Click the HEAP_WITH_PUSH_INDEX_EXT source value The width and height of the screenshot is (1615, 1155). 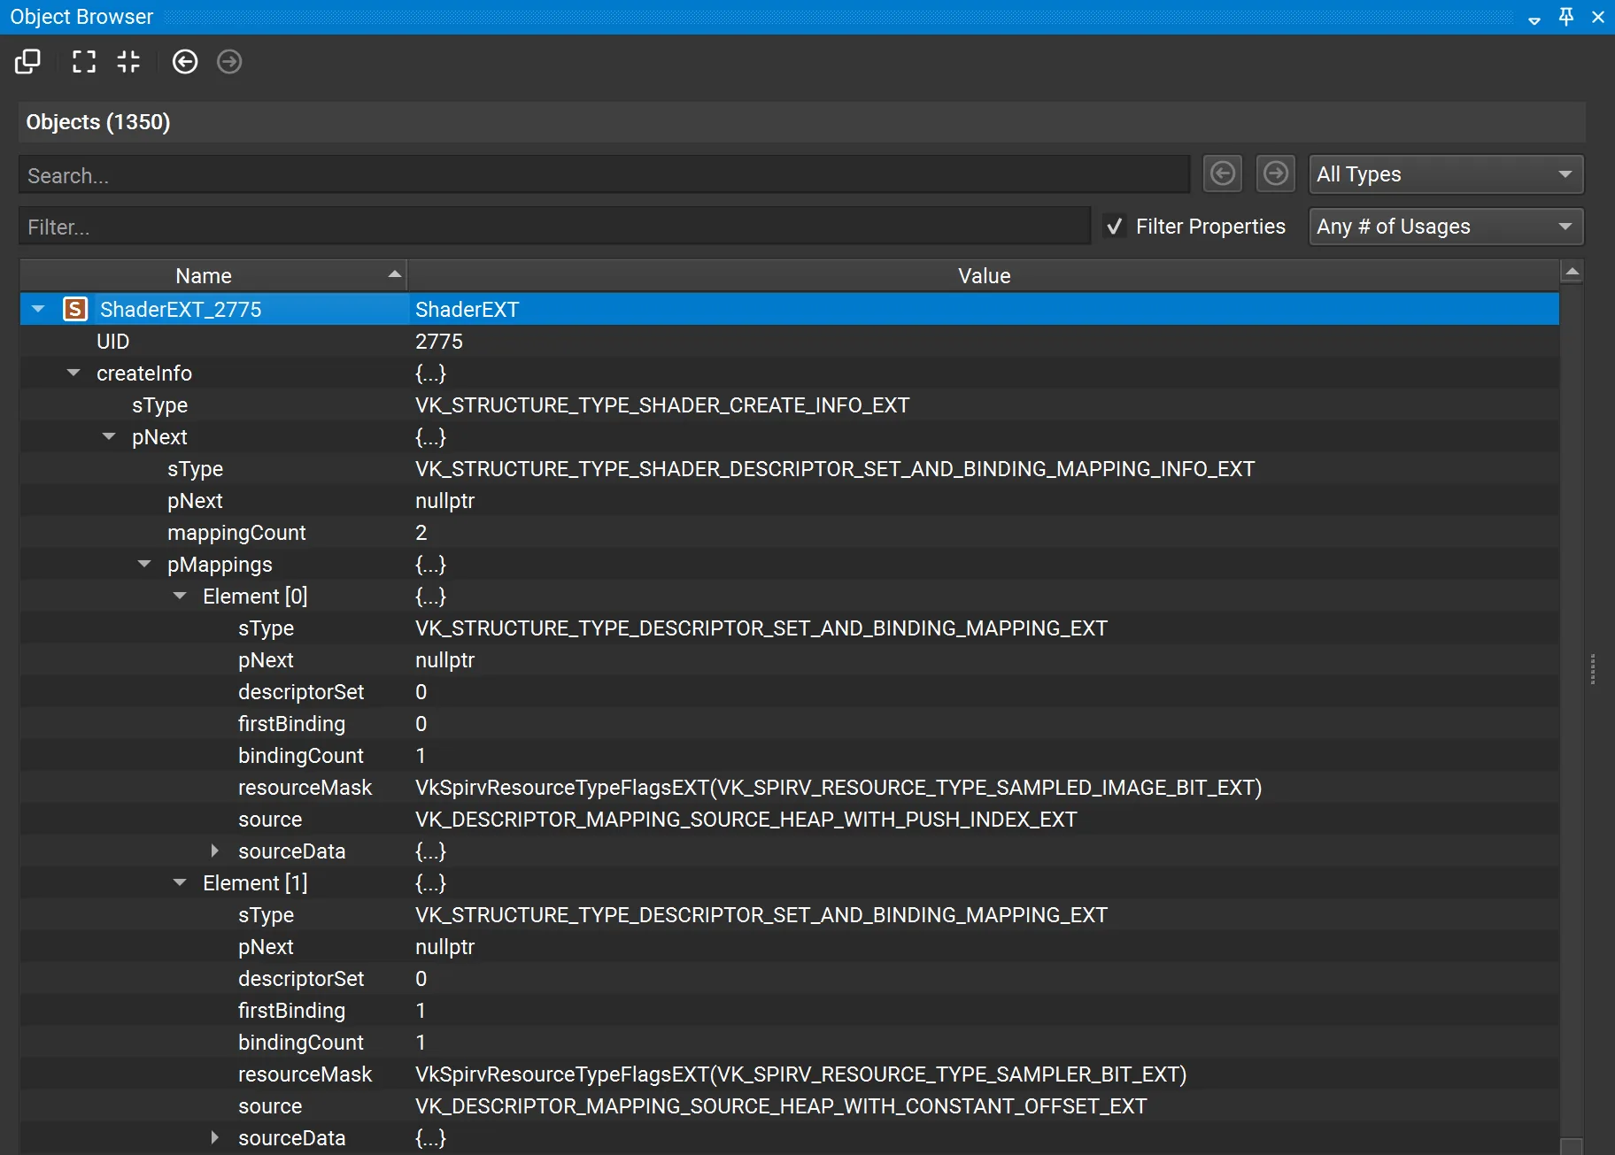coord(746,819)
